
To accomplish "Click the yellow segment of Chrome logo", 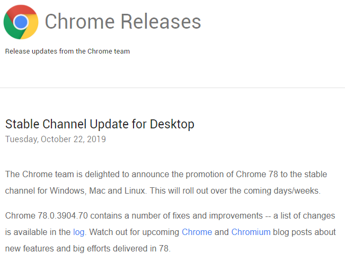I will 31,27.
